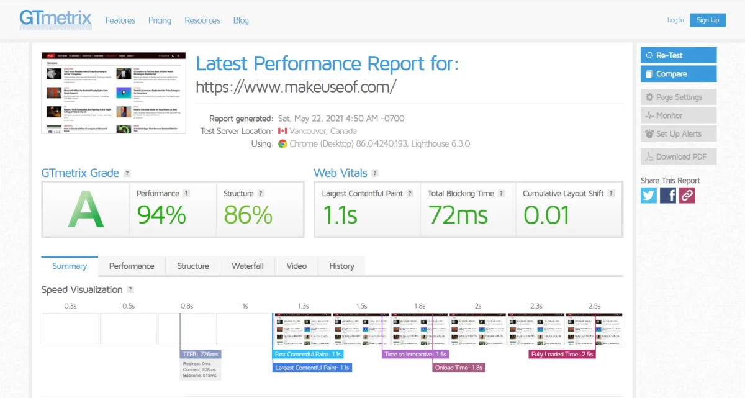Open the Waterfall tab
This screenshot has width=745, height=398.
pos(248,266)
